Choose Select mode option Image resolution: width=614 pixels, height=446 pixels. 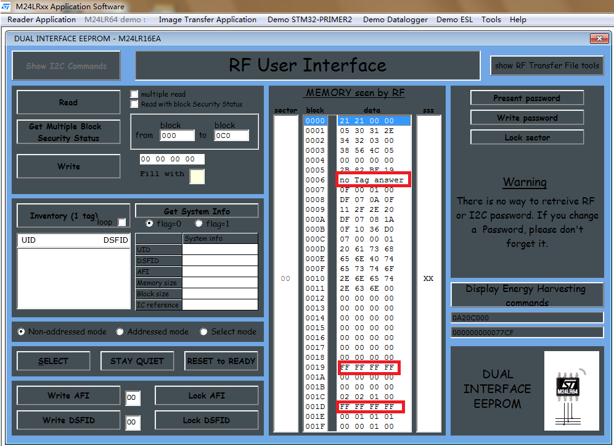point(203,331)
